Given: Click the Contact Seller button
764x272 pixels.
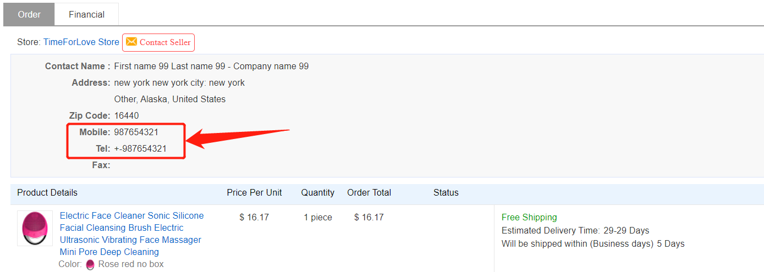Looking at the screenshot, I should [x=158, y=42].
